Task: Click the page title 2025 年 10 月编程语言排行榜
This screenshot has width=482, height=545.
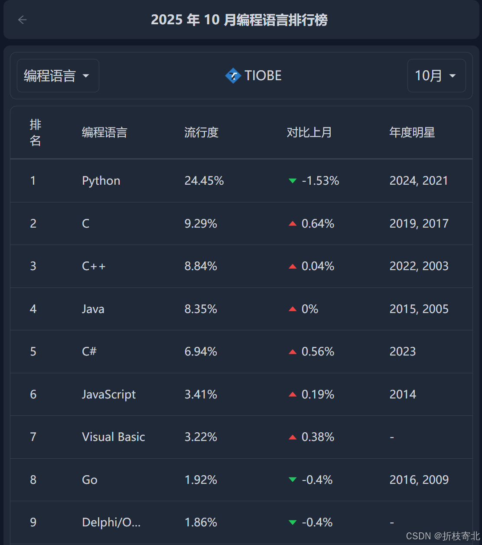Action: point(239,20)
